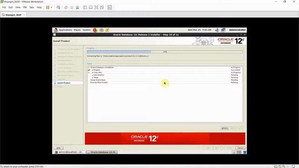299x168 pixels.
Task: Select the Prepare status row
Action: 165,70
